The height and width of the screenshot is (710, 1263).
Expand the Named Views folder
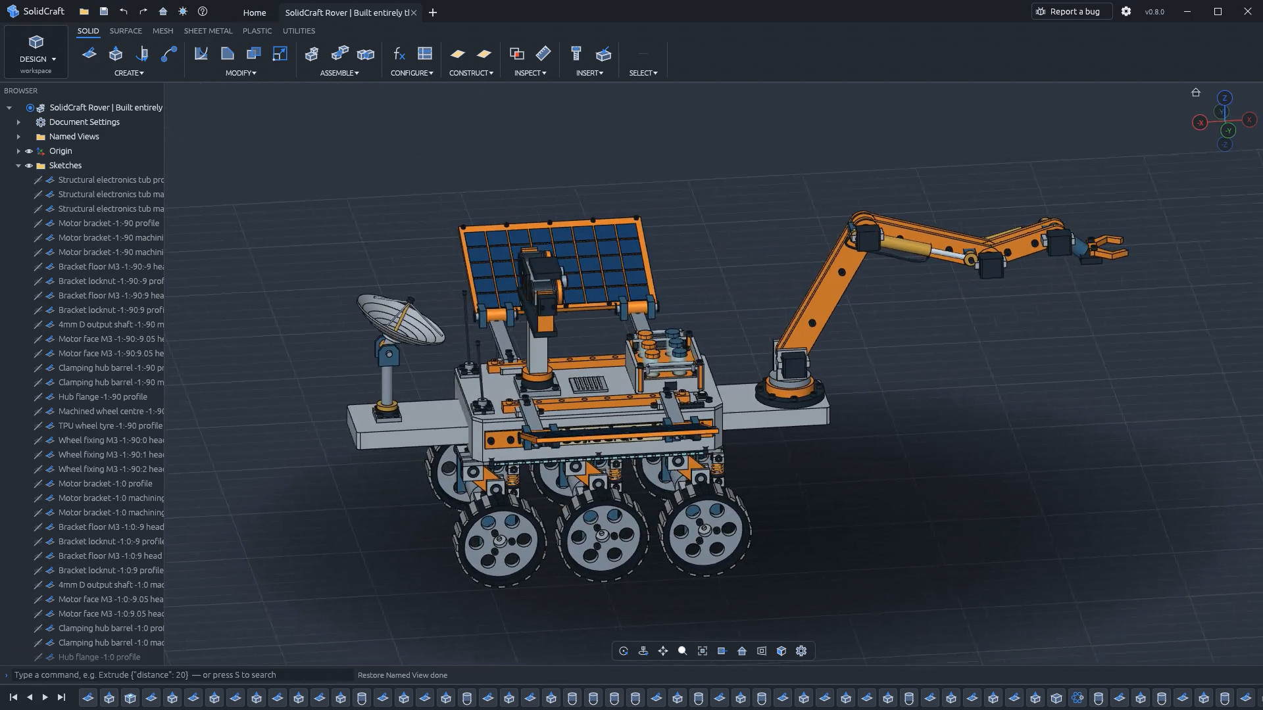[18, 137]
